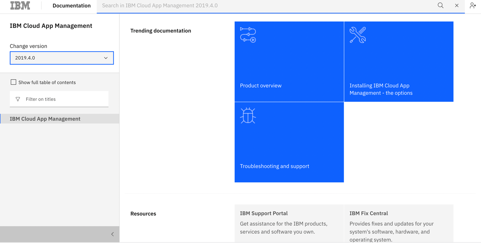Click the IBM logo
The height and width of the screenshot is (243, 481).
(20, 6)
